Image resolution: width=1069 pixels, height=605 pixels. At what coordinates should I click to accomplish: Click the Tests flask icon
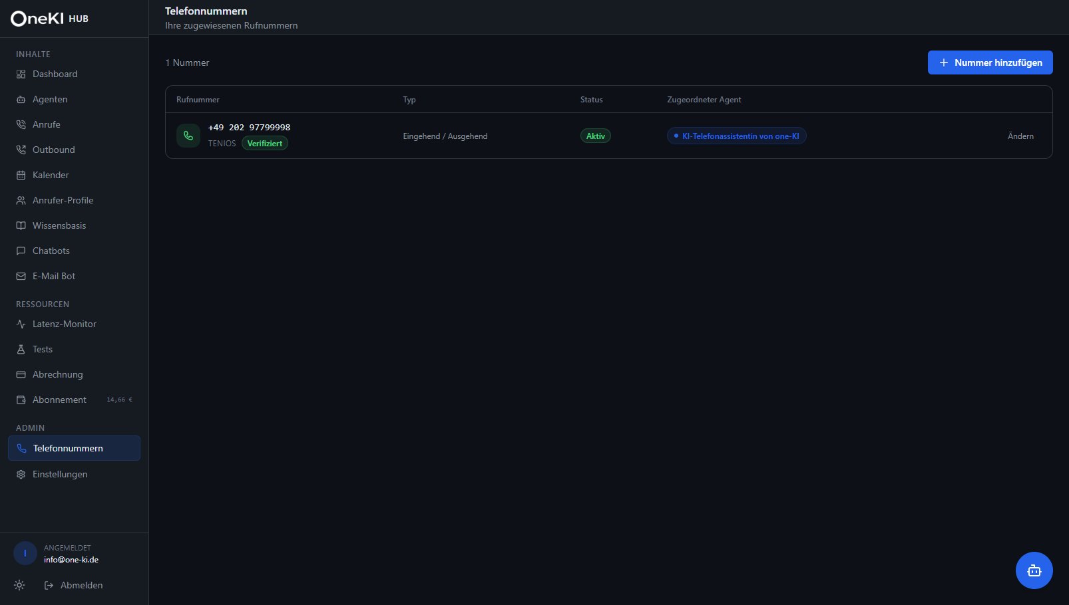[21, 350]
